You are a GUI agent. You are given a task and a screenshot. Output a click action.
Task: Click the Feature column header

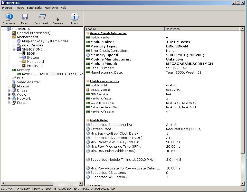(x=124, y=29)
